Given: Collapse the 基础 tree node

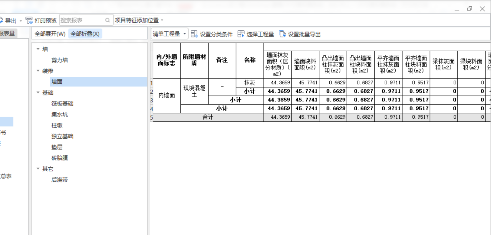Looking at the screenshot, I should [38, 92].
